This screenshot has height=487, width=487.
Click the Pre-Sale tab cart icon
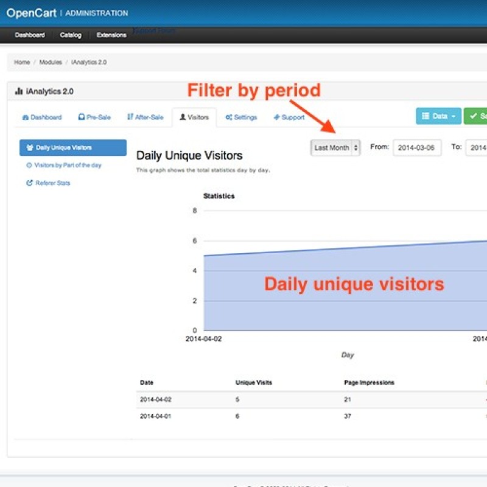point(81,117)
